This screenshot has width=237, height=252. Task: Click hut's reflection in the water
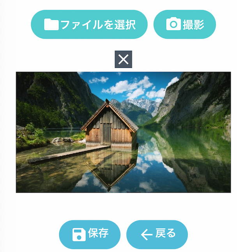(x=111, y=169)
